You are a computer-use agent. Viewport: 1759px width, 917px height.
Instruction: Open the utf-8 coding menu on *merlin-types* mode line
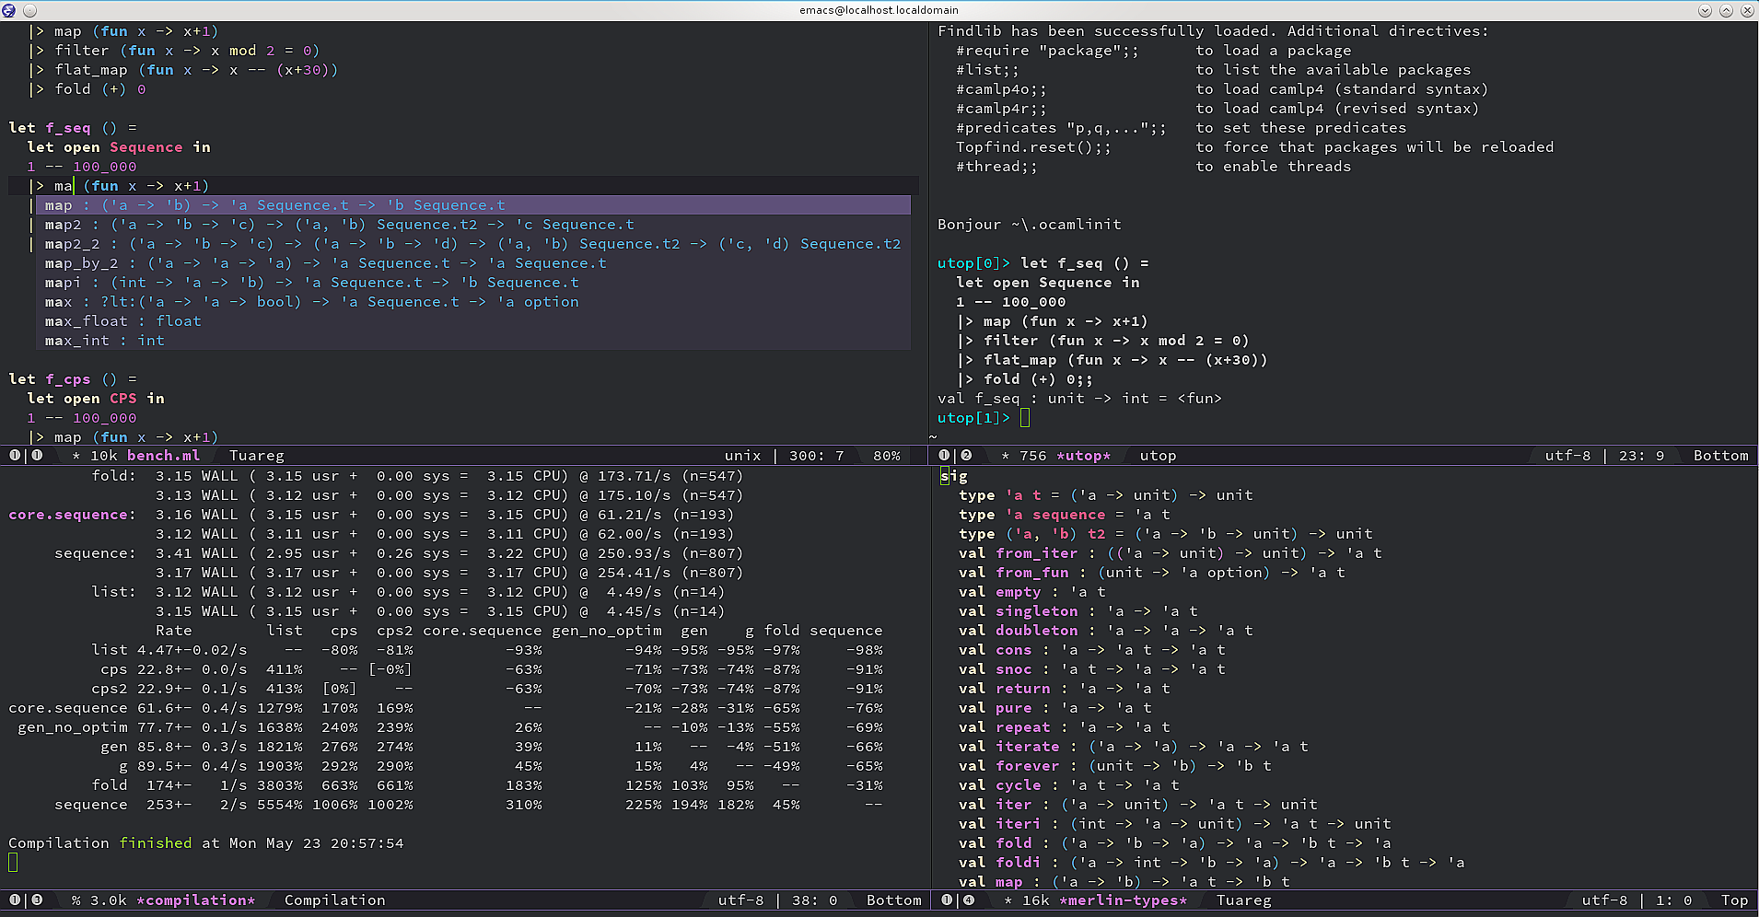[x=1606, y=900]
